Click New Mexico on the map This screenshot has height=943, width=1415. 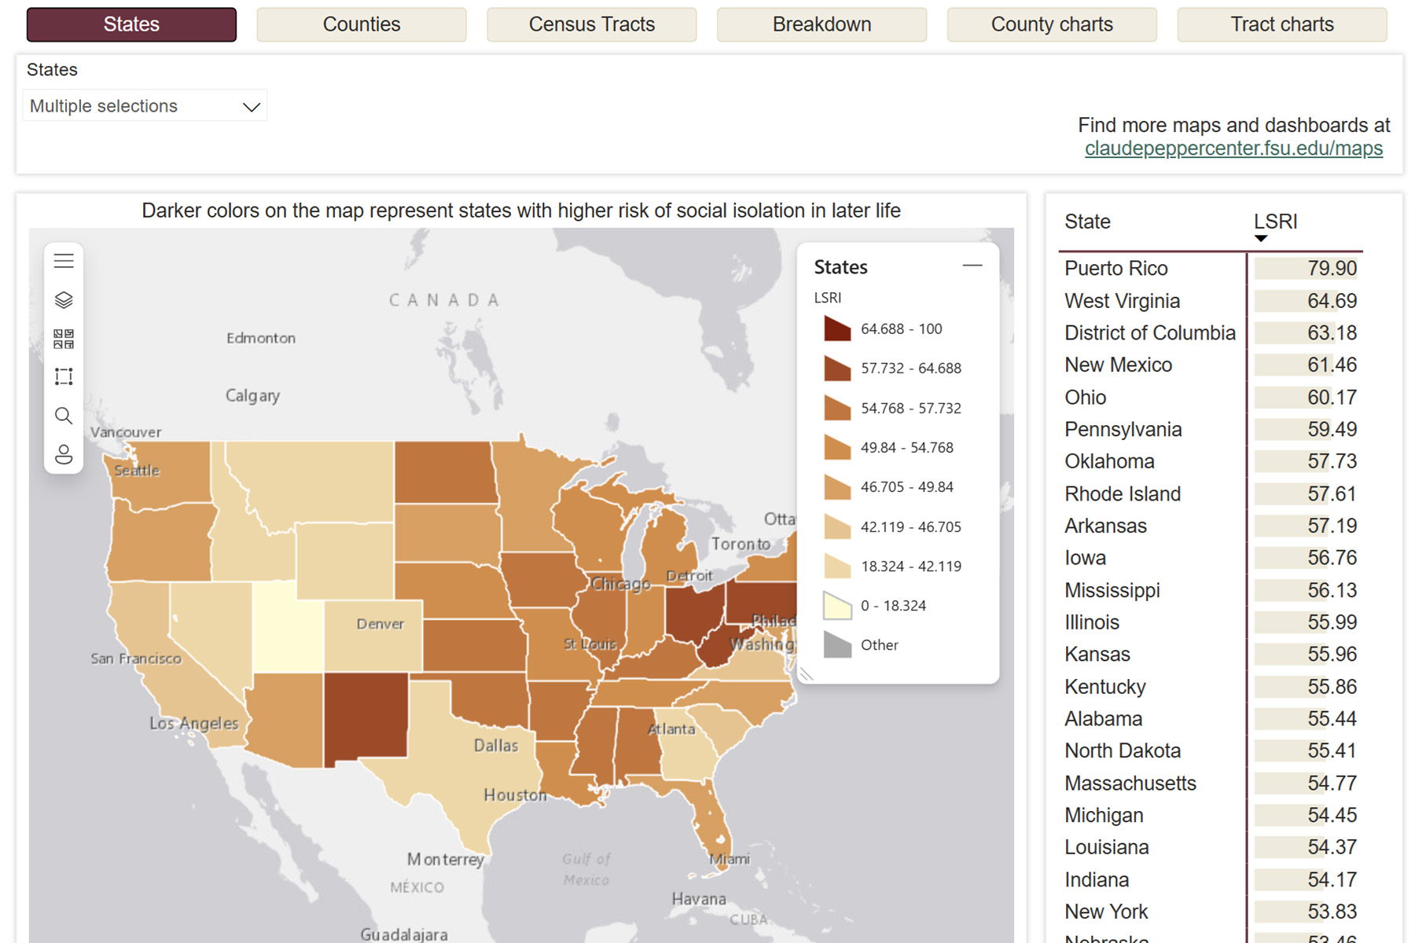click(x=366, y=715)
